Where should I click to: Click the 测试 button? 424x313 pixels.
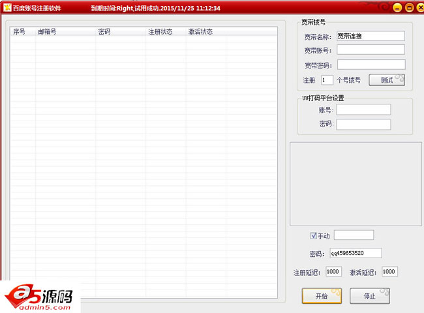(387, 80)
